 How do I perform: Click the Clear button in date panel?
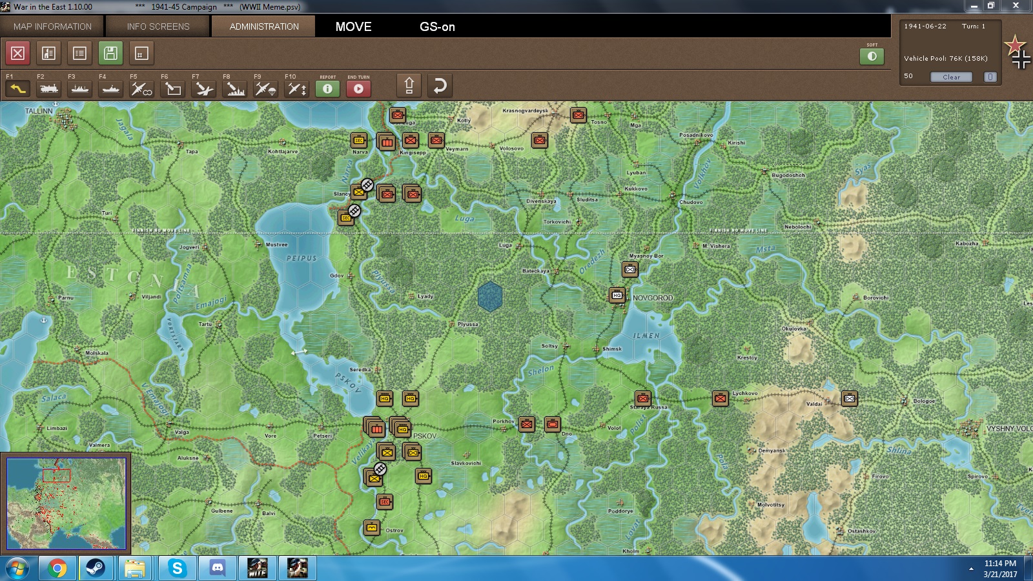coord(951,77)
